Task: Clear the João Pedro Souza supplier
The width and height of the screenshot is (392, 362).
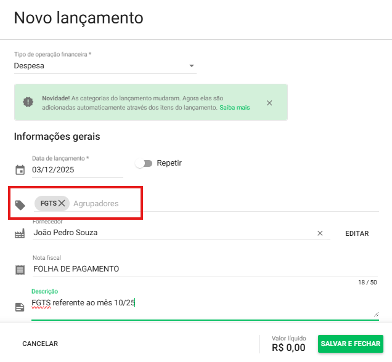Action: click(x=320, y=233)
